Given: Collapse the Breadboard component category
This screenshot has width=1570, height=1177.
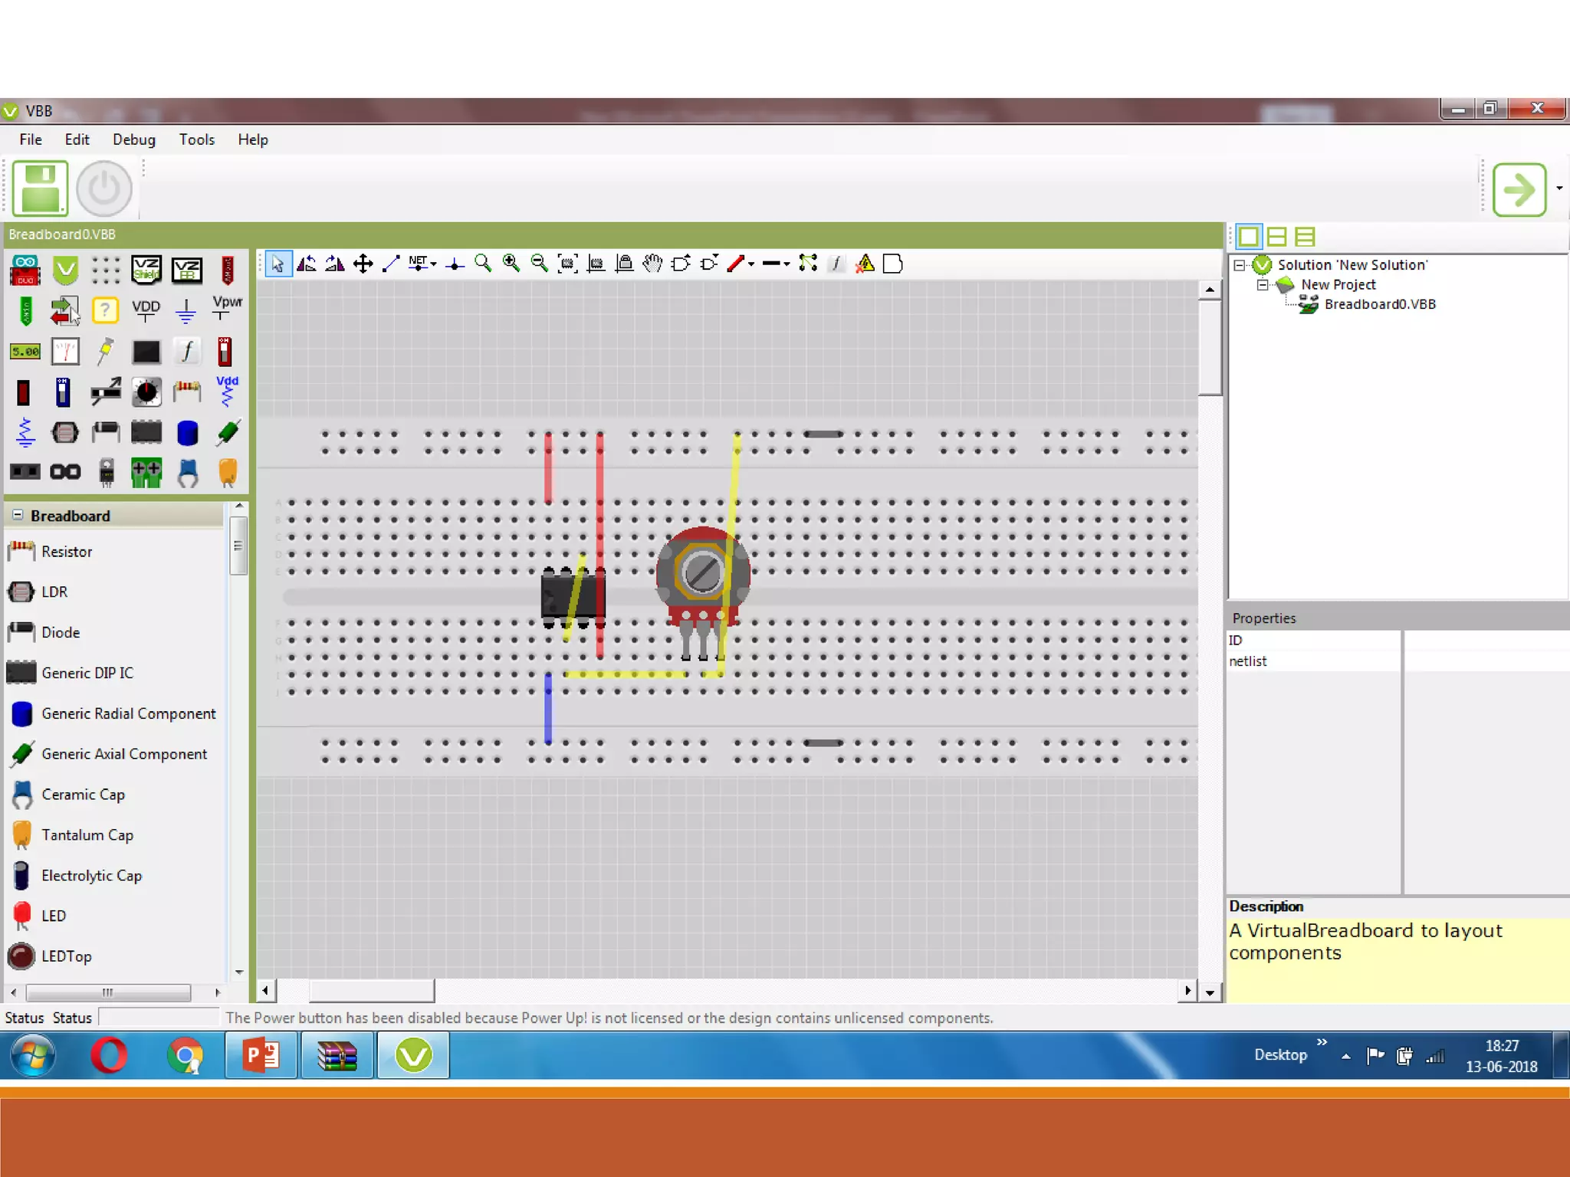Looking at the screenshot, I should pos(18,516).
